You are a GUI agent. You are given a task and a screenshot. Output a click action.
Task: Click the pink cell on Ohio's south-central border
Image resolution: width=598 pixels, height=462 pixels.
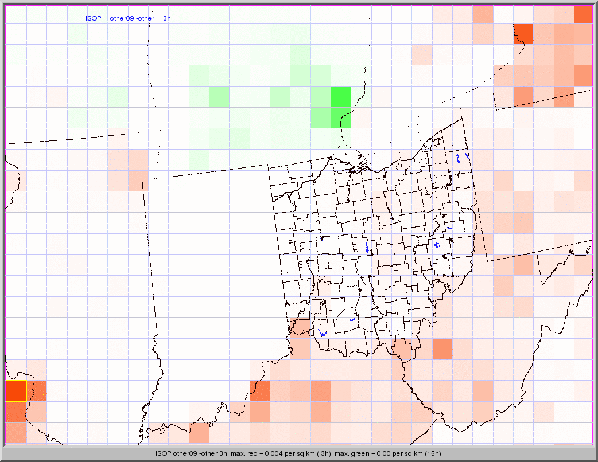(x=403, y=349)
